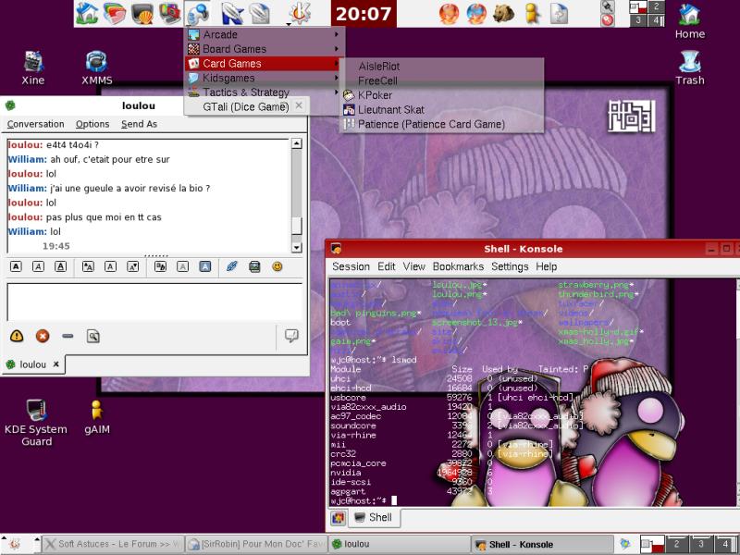The image size is (740, 555).
Task: Open the Options menu in loulou window
Action: tap(92, 124)
